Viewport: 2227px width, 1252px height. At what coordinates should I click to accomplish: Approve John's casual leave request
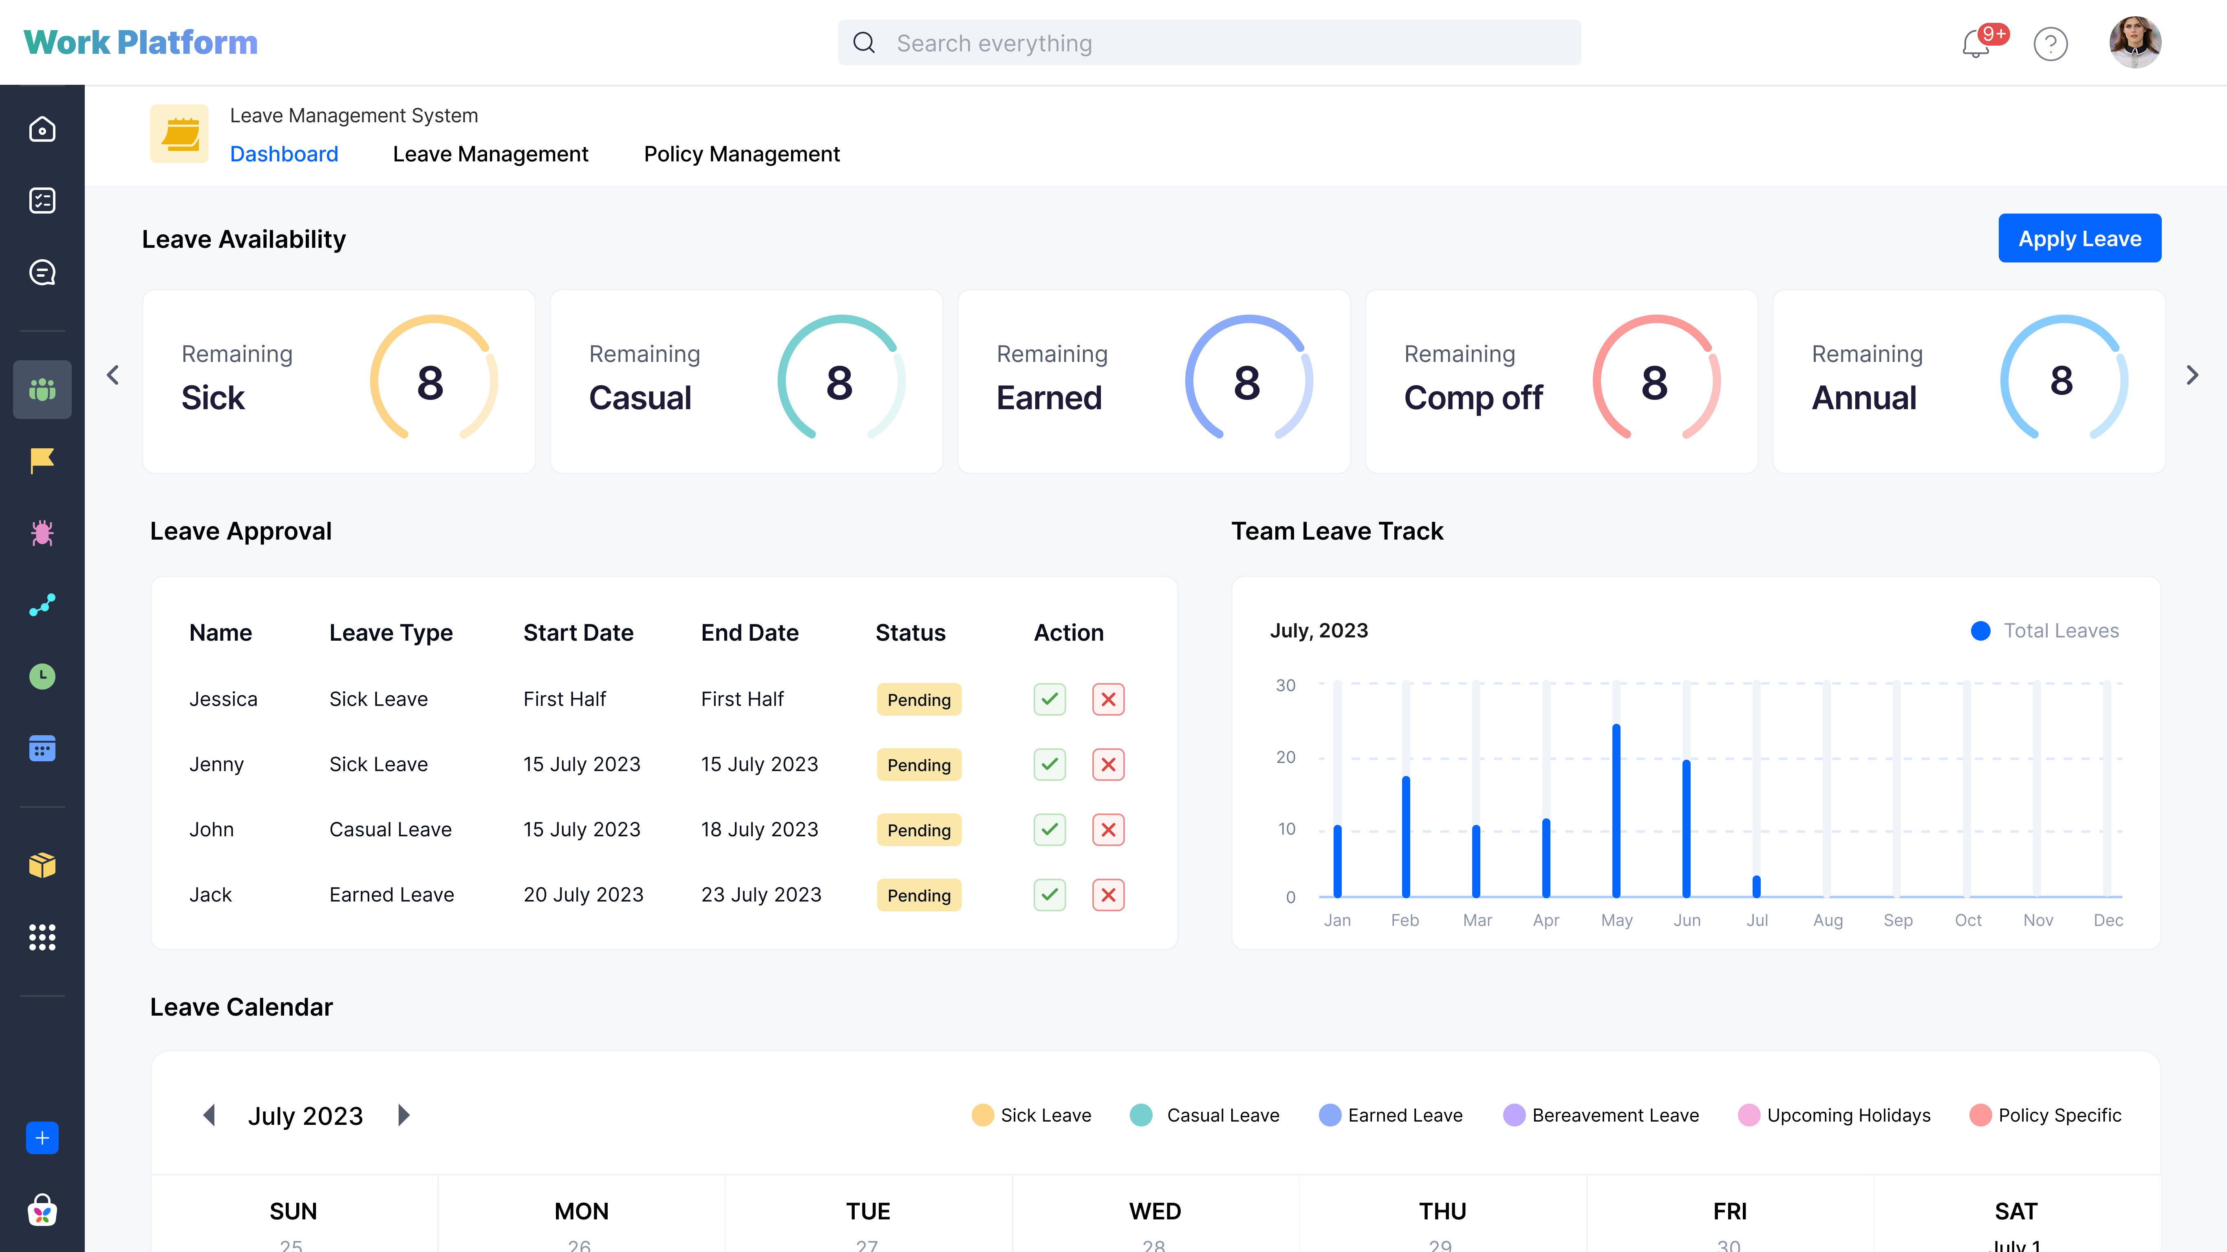1050,829
